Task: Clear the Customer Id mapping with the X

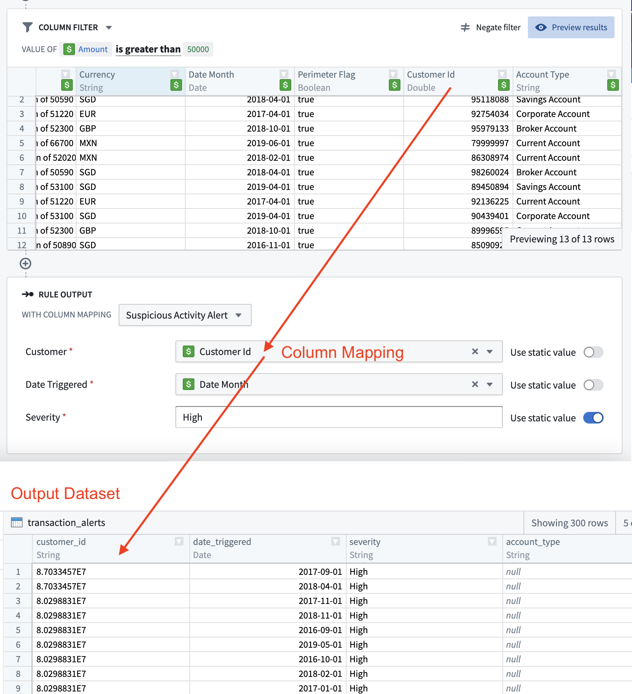Action: (475, 351)
